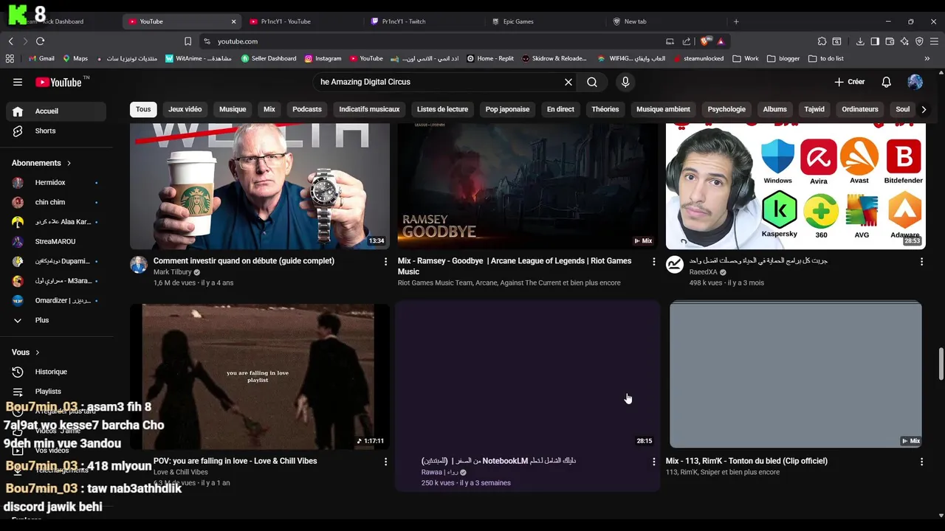The height and width of the screenshot is (531, 945).
Task: Open Brave Wallet icon
Action: coord(890,41)
